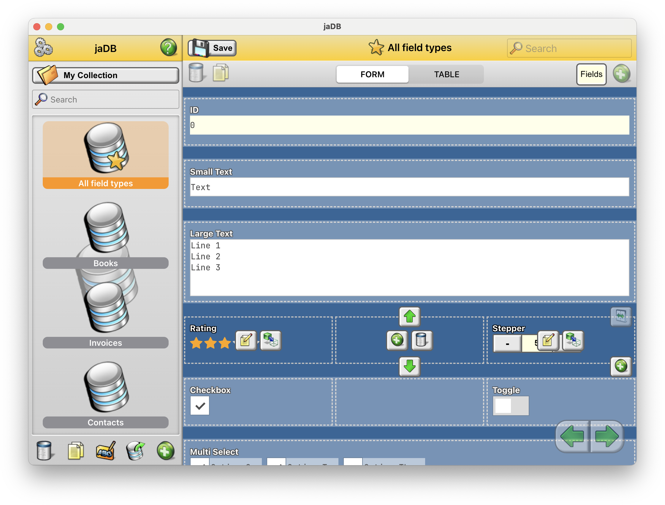Switch the Toggle field on
Screen dimensions: 665x505
pyautogui.click(x=510, y=406)
